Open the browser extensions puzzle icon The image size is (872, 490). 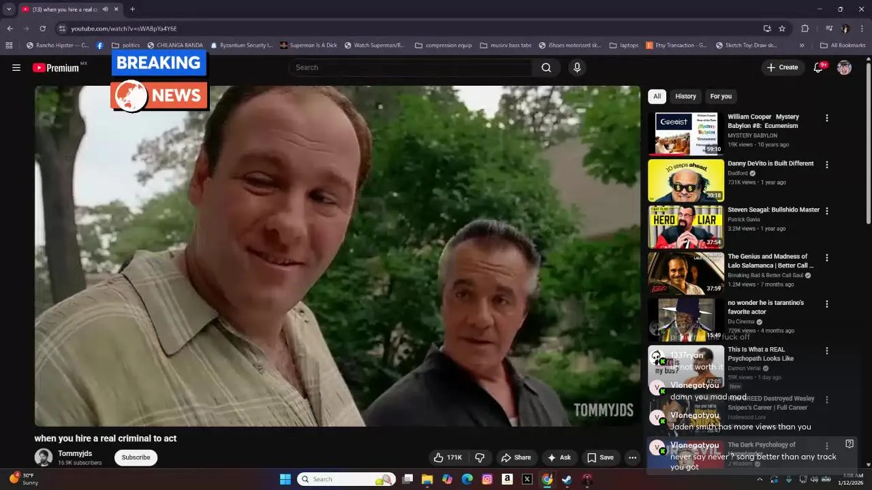[805, 29]
